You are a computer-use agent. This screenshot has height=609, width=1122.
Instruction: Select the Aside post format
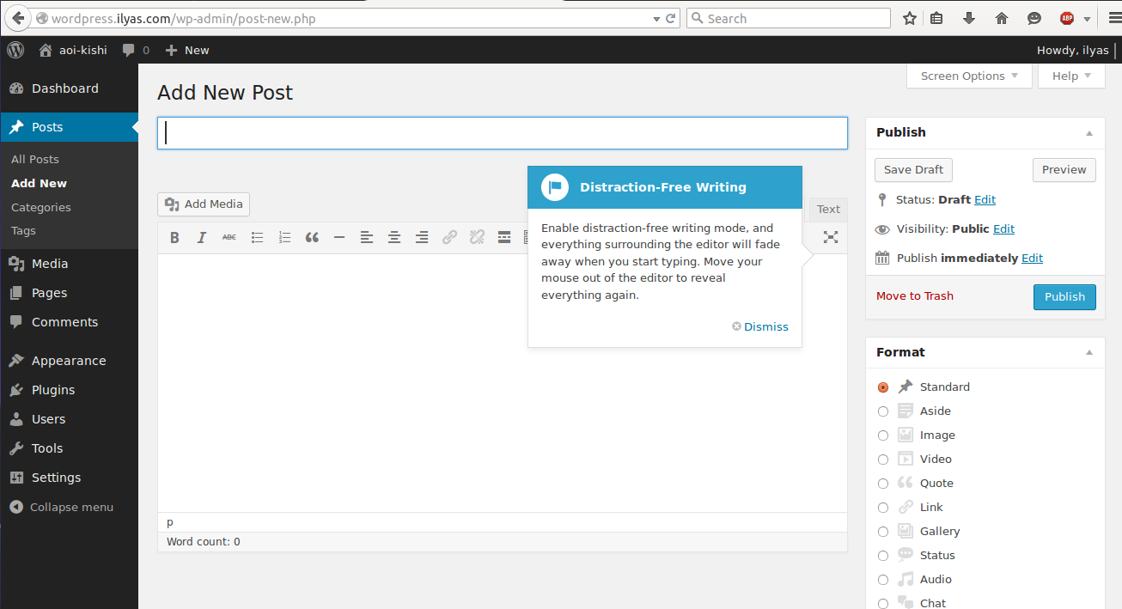pos(883,411)
